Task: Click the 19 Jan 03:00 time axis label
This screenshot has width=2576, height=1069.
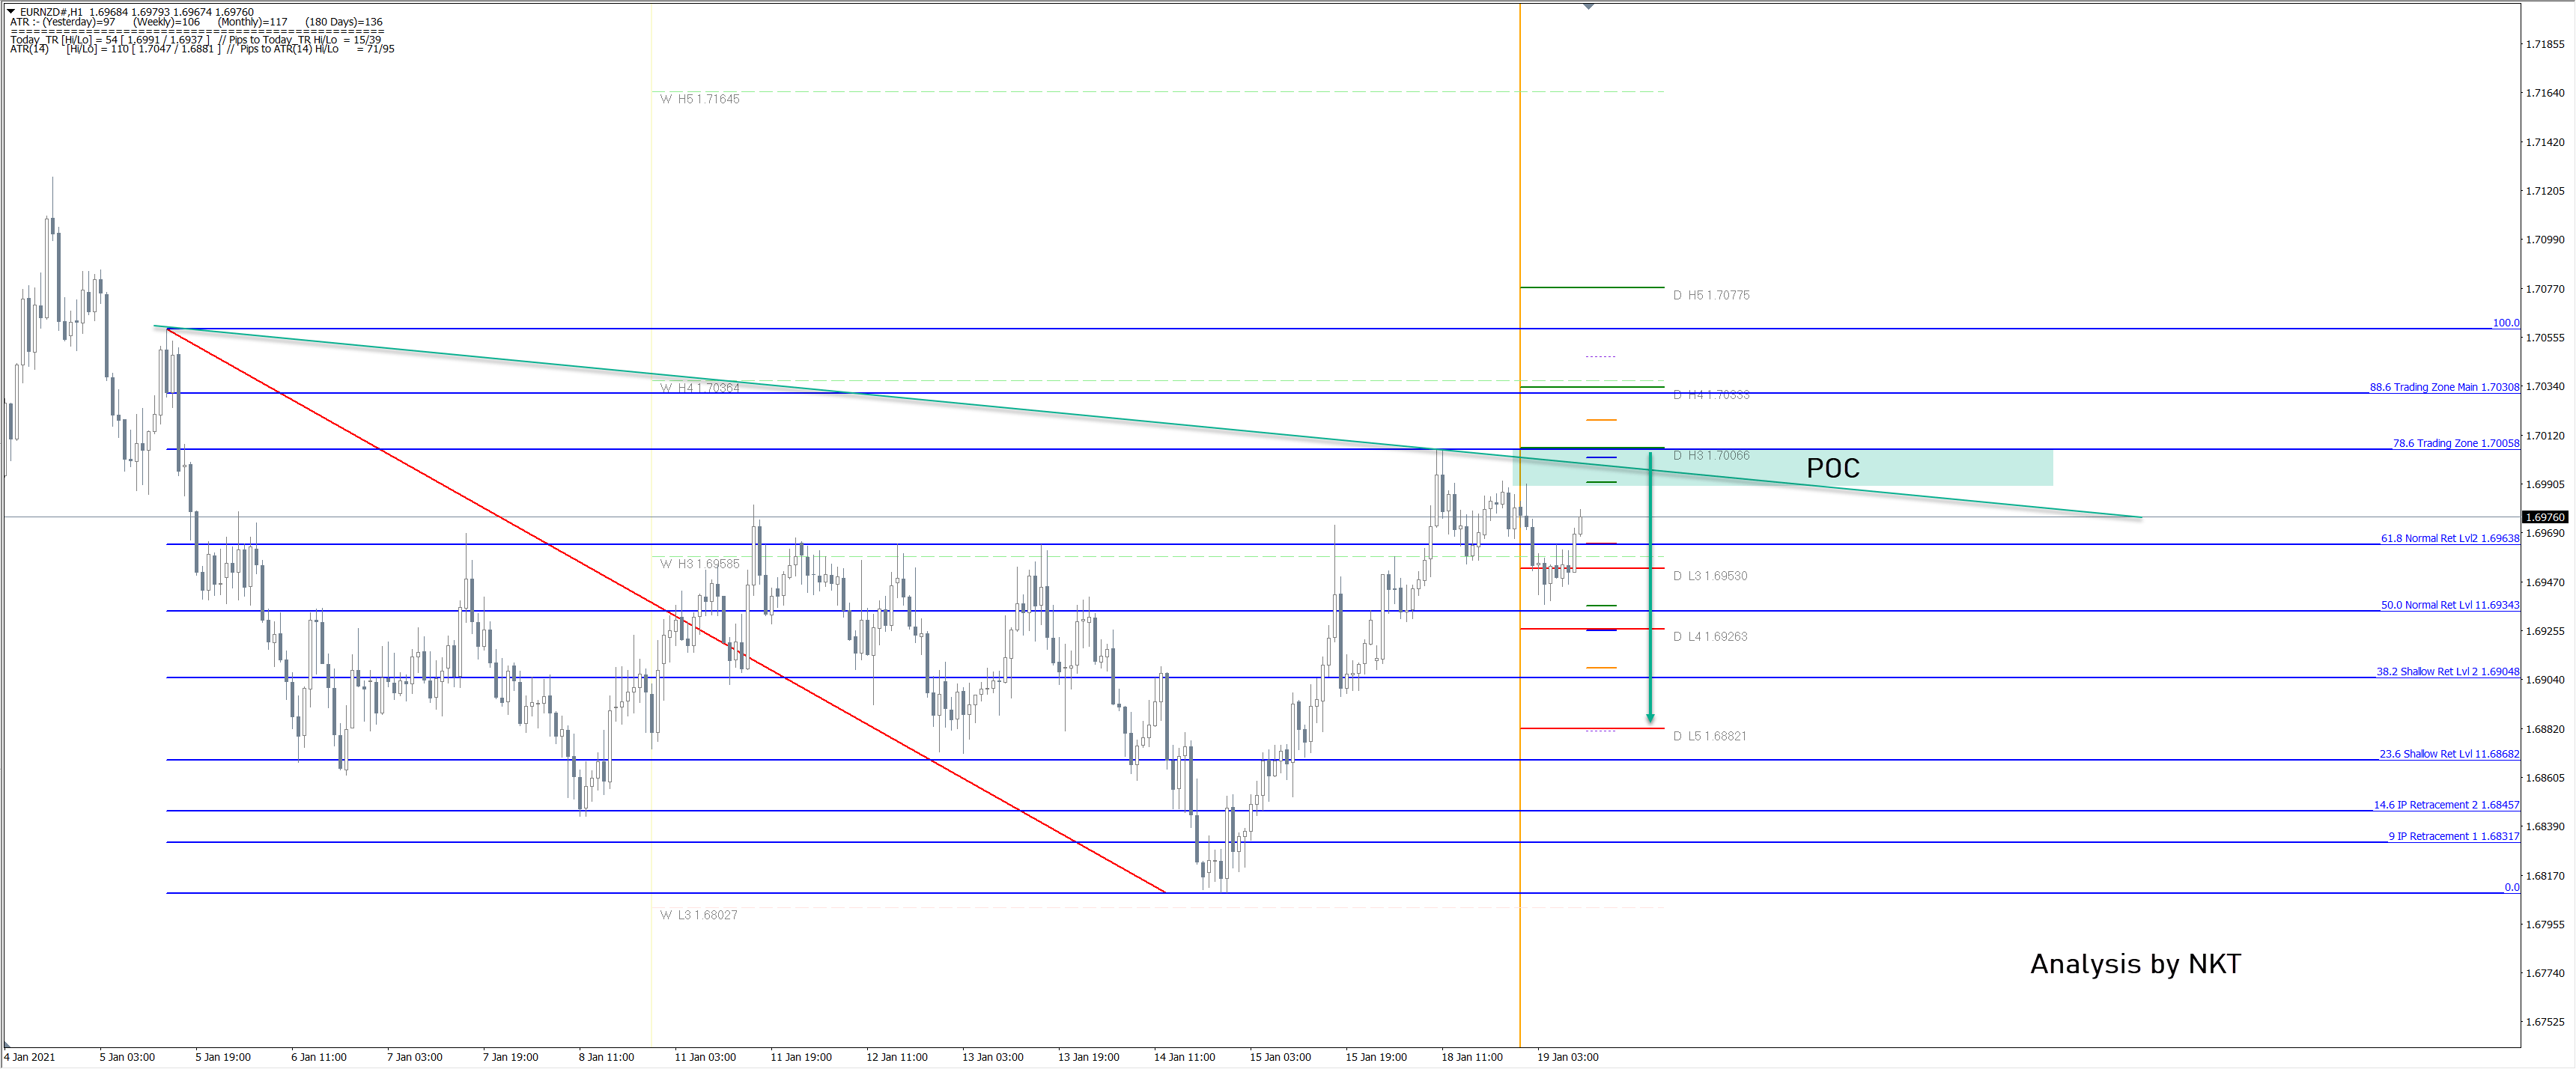Action: tap(1567, 1057)
